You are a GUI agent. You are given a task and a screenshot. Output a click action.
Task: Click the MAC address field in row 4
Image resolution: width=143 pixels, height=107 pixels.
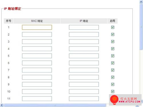point(37,49)
